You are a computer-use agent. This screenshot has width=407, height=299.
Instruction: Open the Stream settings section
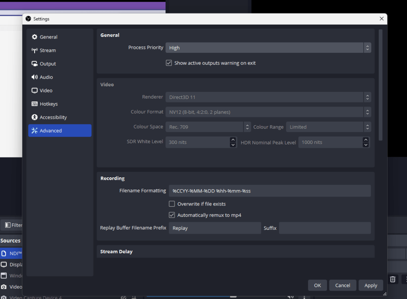pos(60,50)
